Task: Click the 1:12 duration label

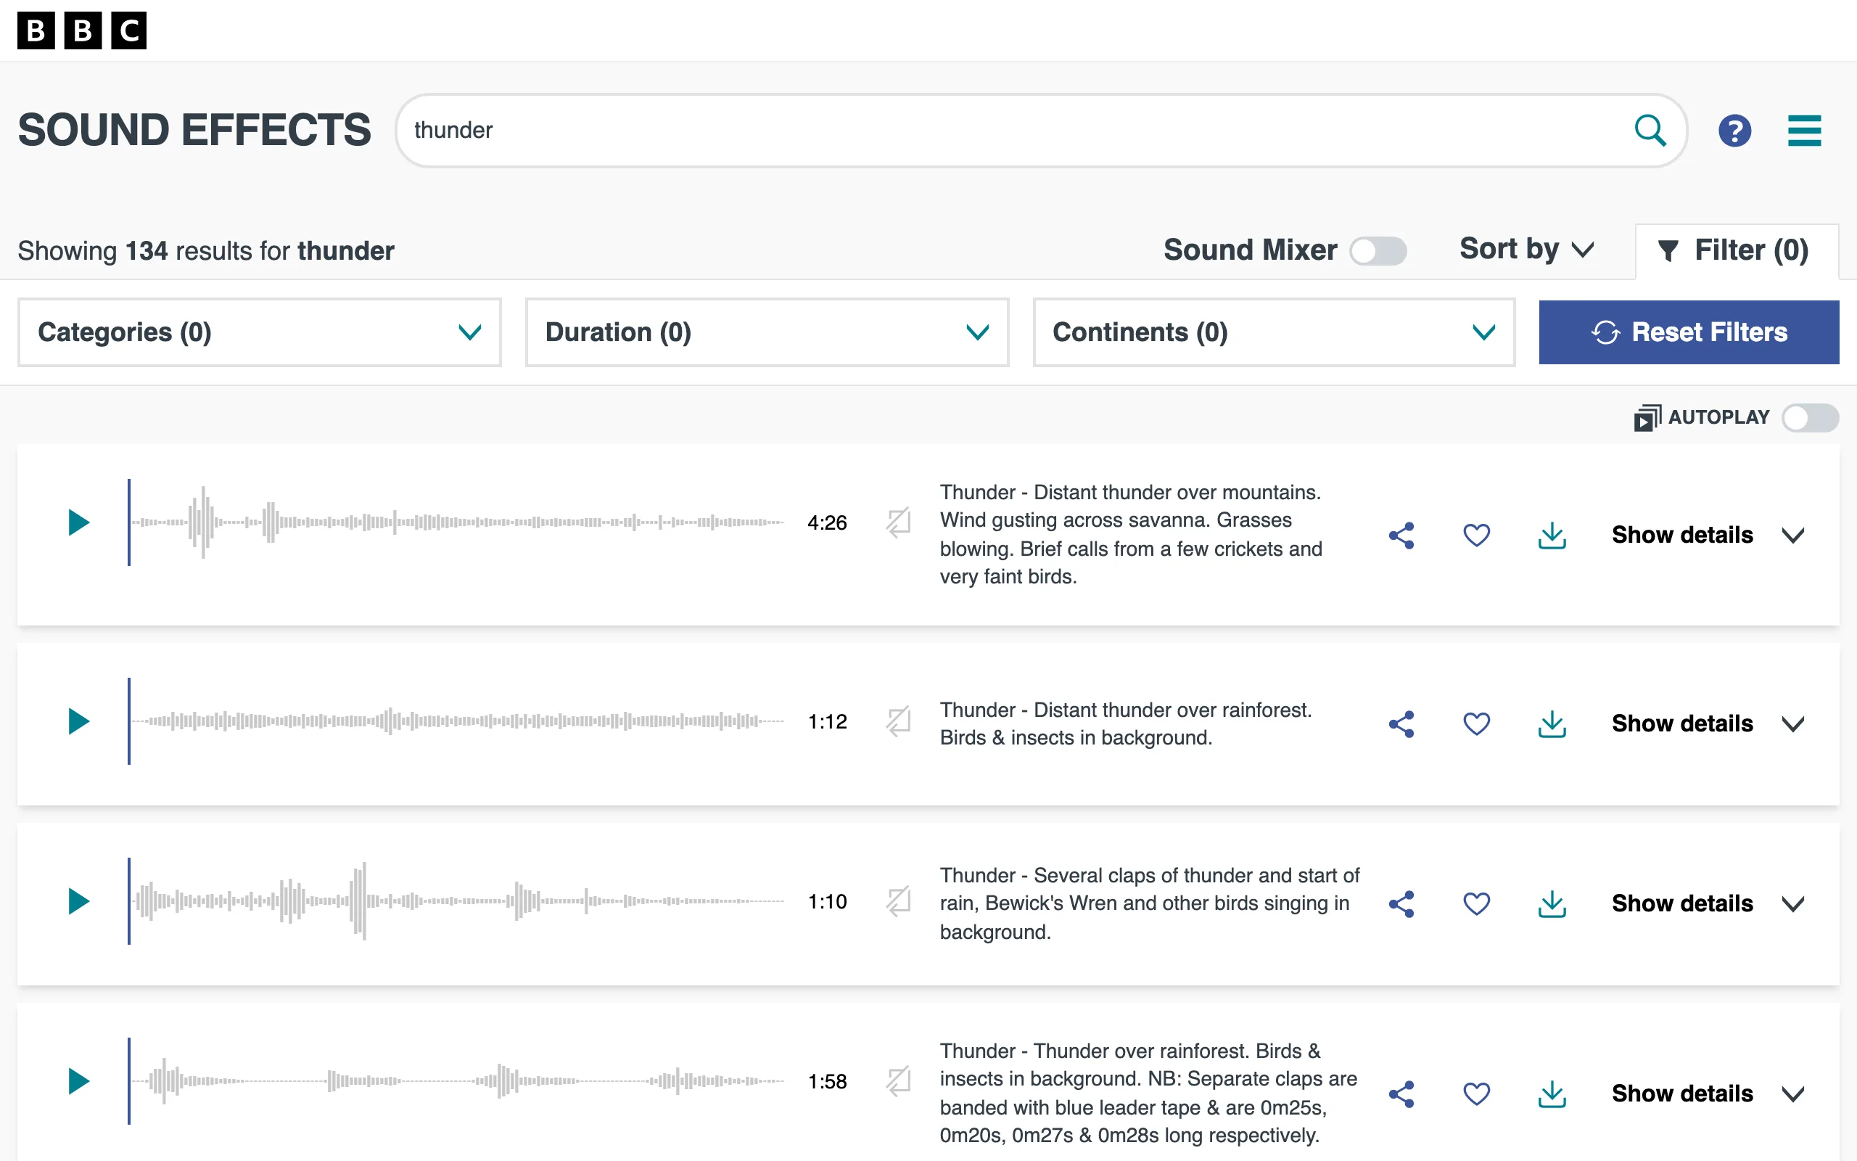Action: [827, 723]
